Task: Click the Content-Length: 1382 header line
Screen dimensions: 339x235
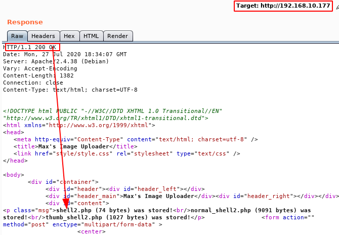Action: pos(38,75)
